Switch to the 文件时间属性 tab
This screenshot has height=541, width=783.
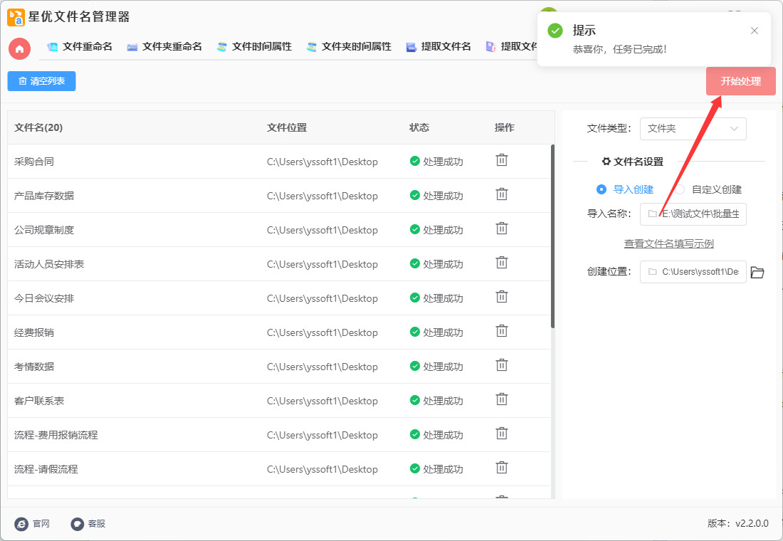tap(254, 47)
